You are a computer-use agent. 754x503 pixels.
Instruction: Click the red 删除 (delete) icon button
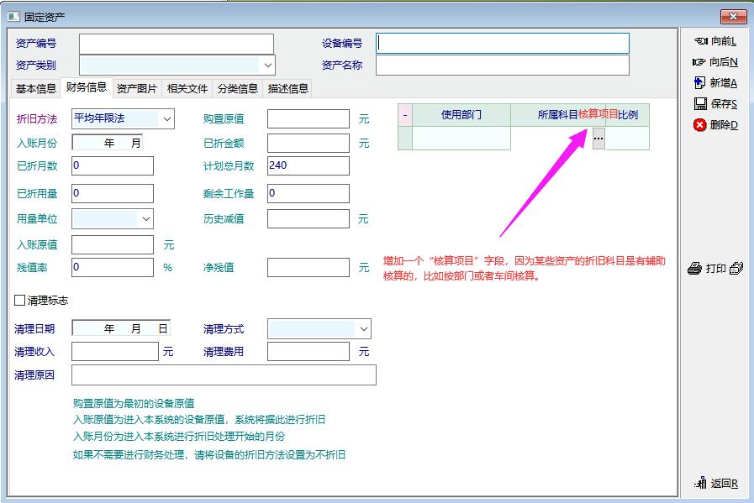(x=714, y=125)
